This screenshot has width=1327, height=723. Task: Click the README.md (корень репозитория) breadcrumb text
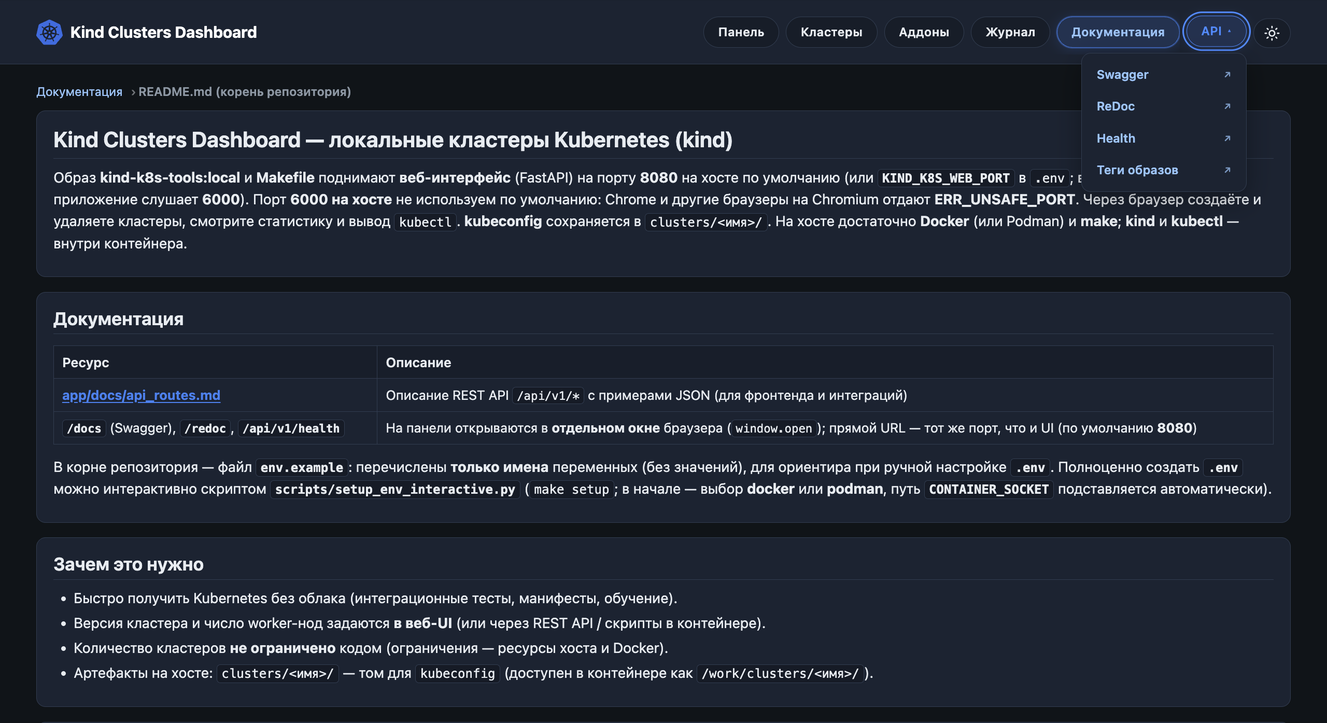(x=245, y=92)
